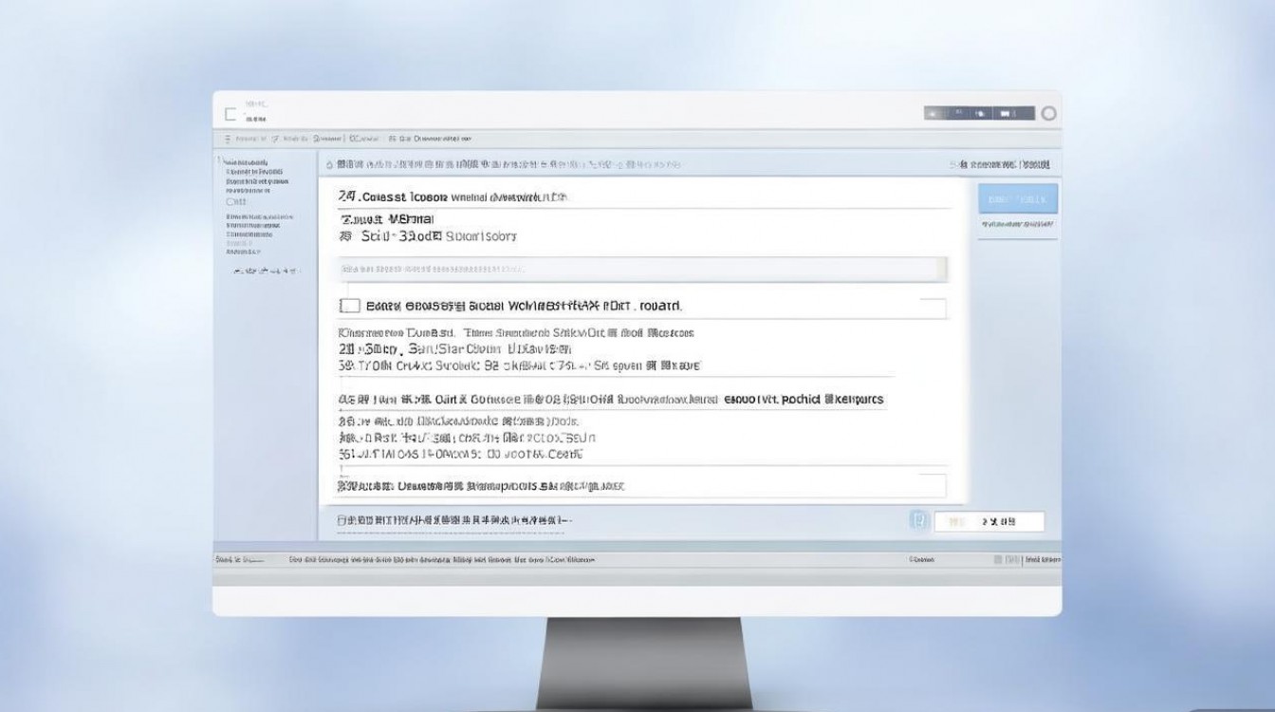Click the white input field at the bottom right
This screenshot has height=712, width=1275.
pos(989,521)
